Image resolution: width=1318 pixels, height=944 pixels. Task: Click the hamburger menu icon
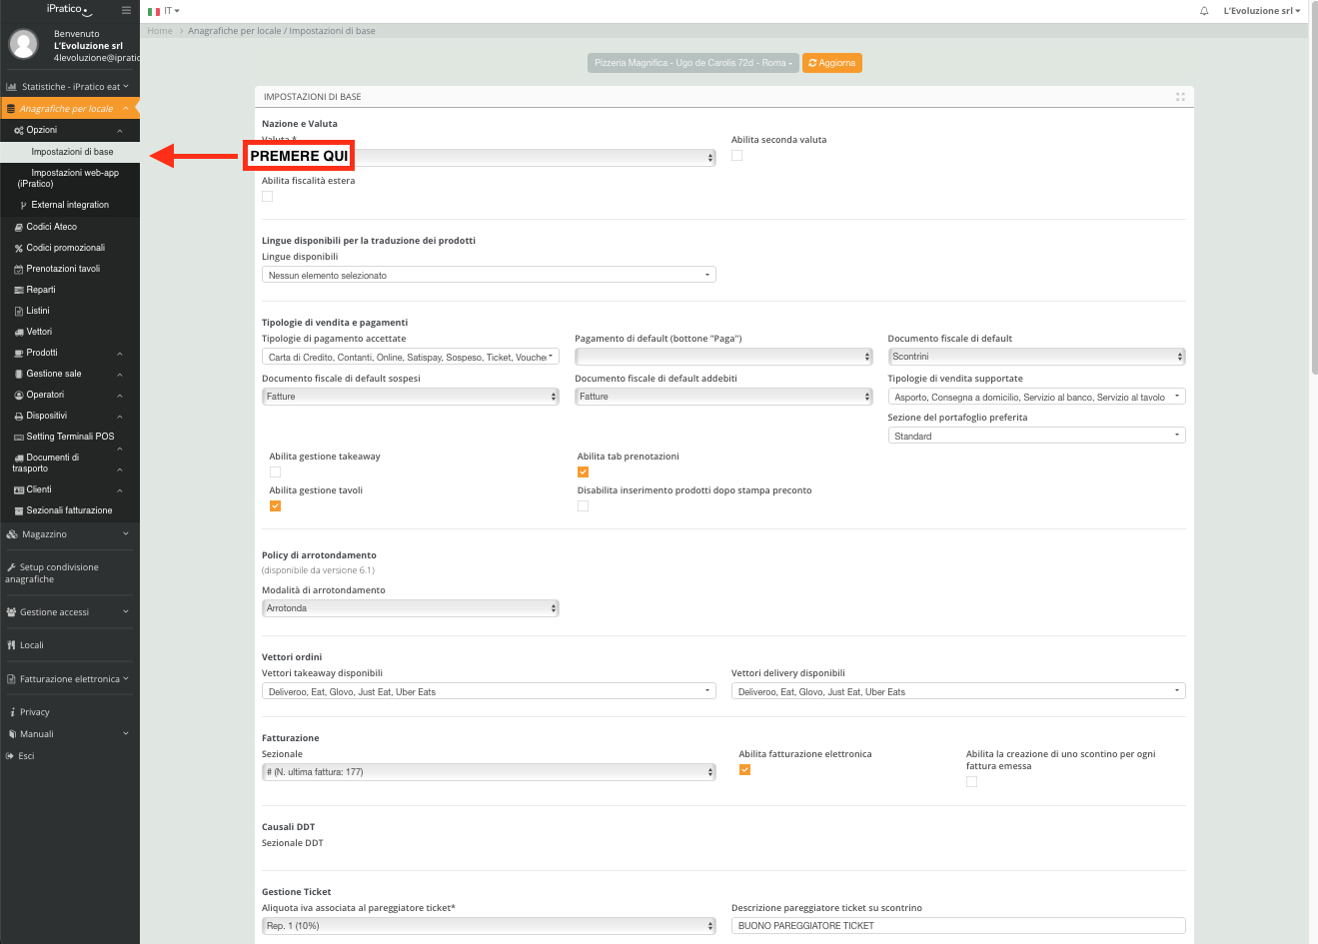pyautogui.click(x=126, y=10)
